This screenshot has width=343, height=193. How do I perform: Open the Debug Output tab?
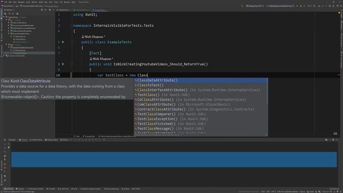(51, 140)
